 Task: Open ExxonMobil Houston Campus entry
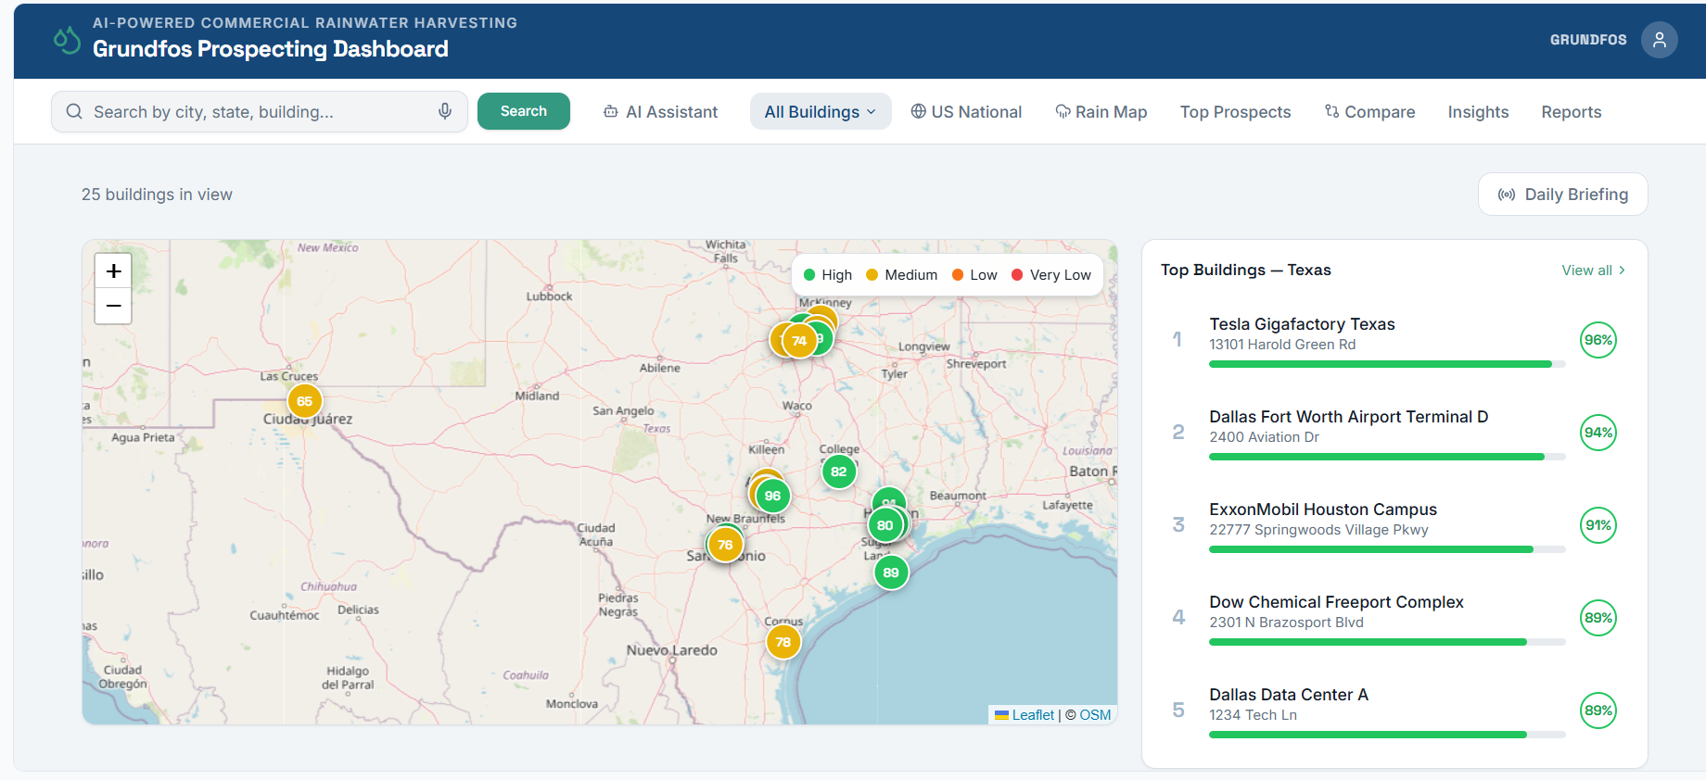pos(1394,525)
